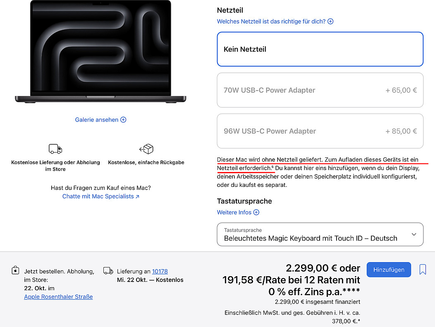Choose the 70W USB-C Power Adapter option
This screenshot has height=327, width=435.
click(320, 90)
